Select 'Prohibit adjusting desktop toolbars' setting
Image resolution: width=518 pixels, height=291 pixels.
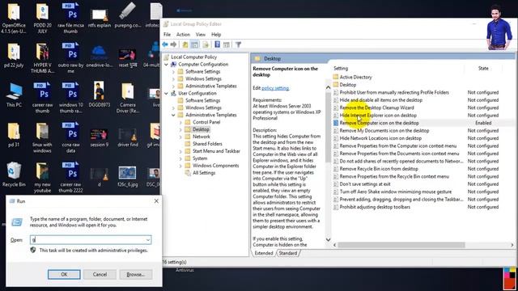[375, 207]
